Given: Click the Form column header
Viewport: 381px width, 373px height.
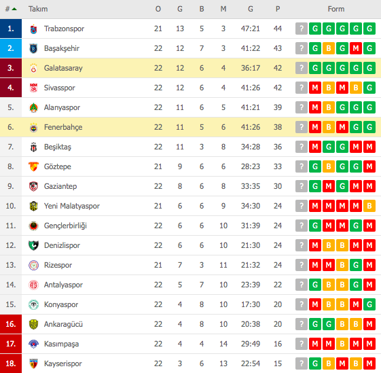Looking at the screenshot, I should tap(336, 9).
